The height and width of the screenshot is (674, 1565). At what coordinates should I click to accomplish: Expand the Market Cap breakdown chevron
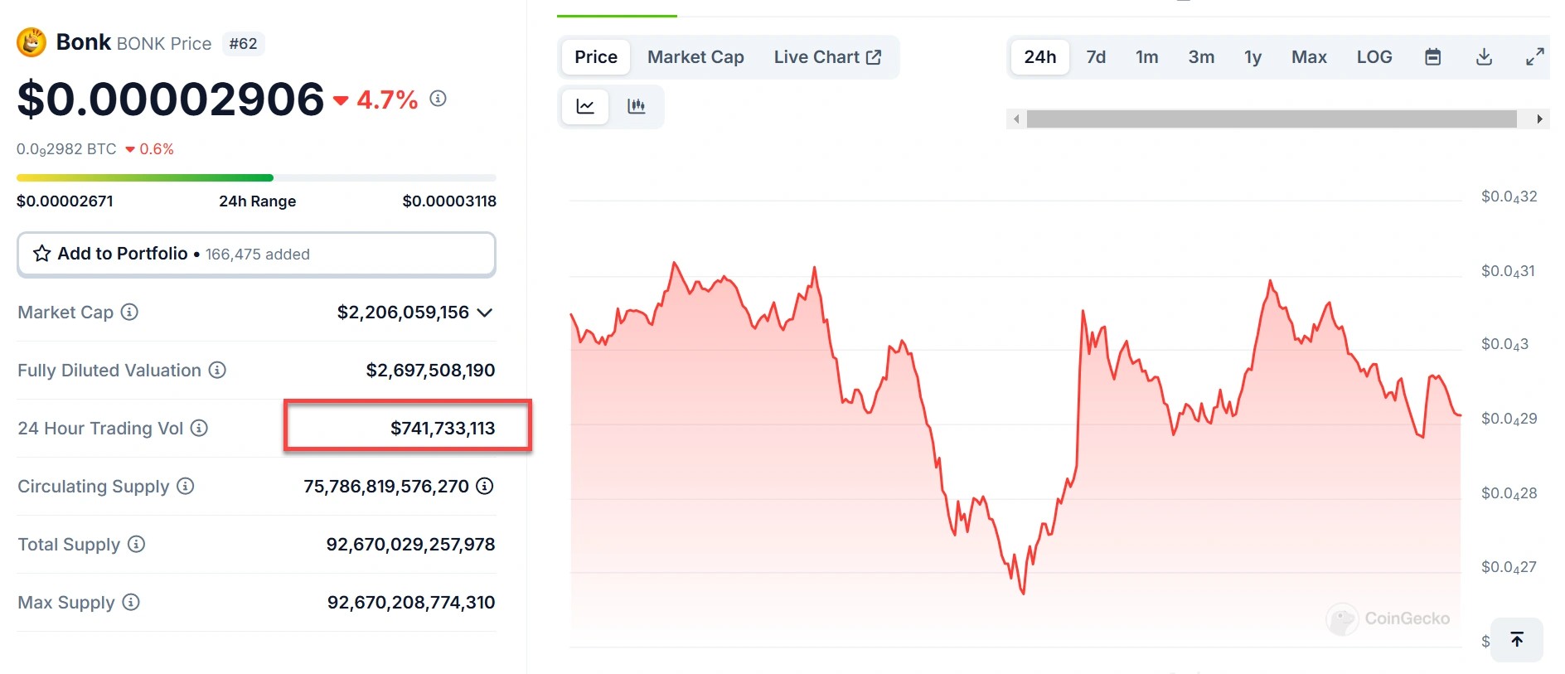[x=486, y=313]
